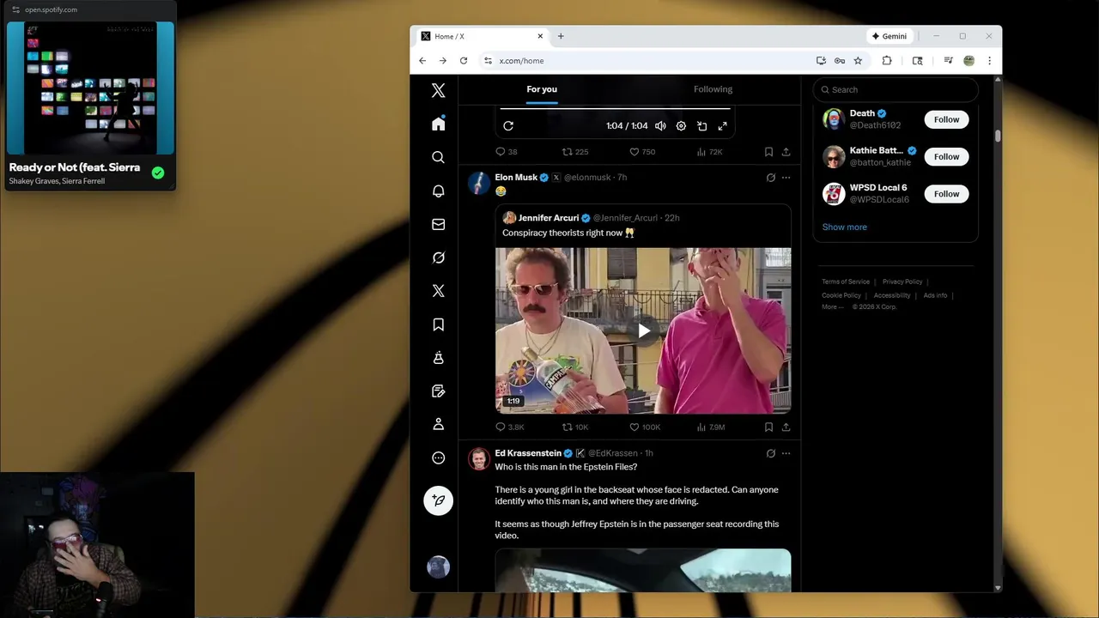1099x618 pixels.
Task: Repost the post with 10K reposts
Action: pos(574,427)
